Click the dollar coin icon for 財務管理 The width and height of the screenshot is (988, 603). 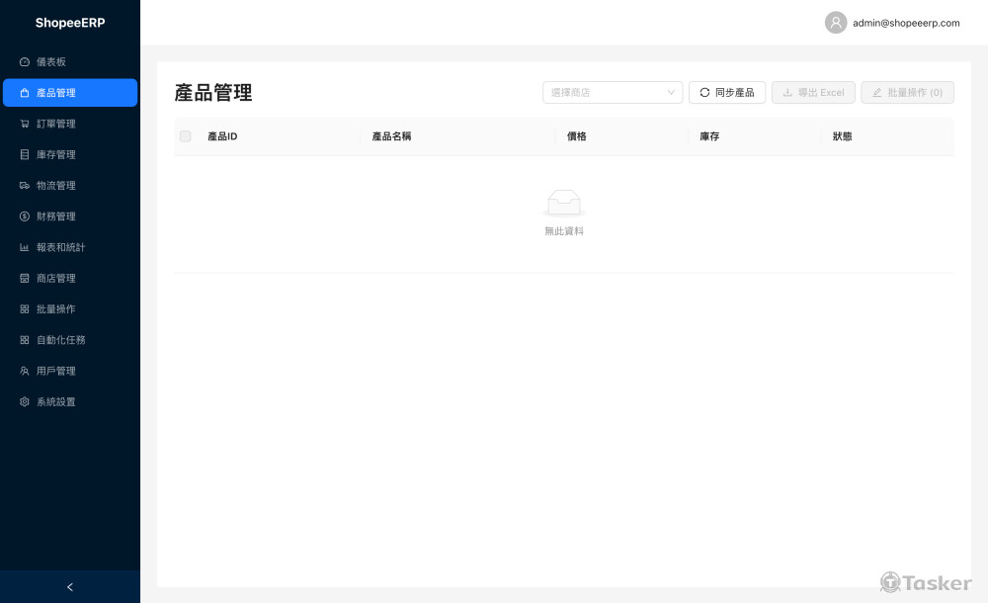pos(25,216)
